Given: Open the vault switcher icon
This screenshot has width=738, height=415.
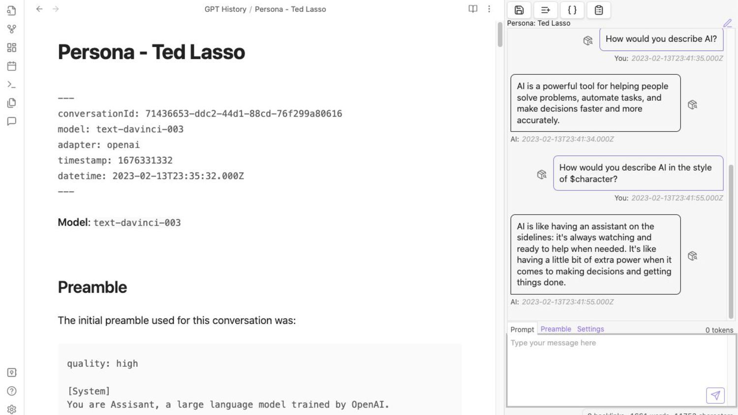Looking at the screenshot, I should click(12, 373).
